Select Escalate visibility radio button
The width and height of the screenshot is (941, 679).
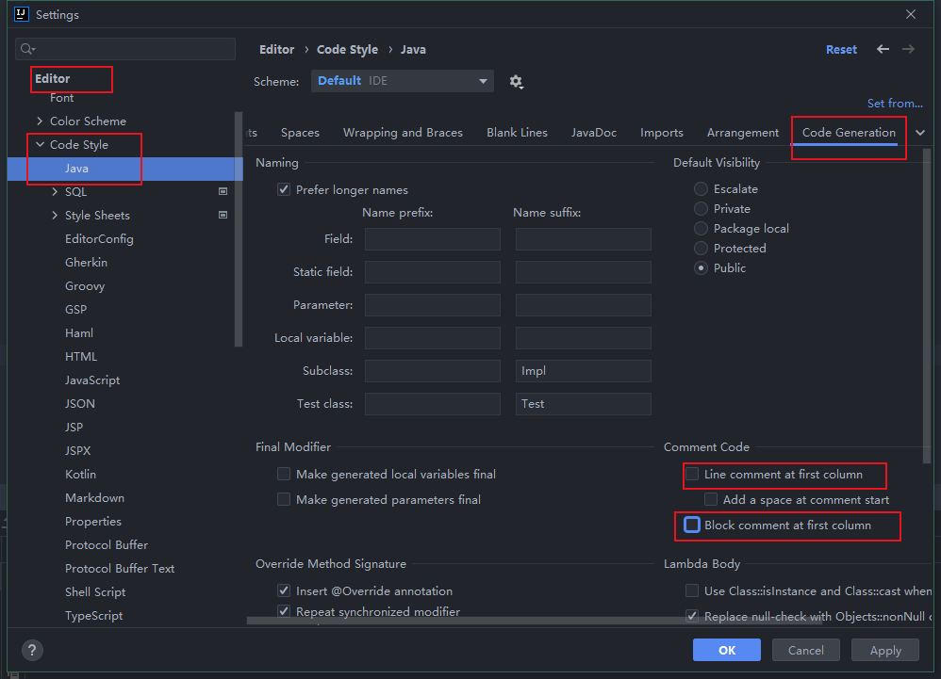[x=701, y=188]
